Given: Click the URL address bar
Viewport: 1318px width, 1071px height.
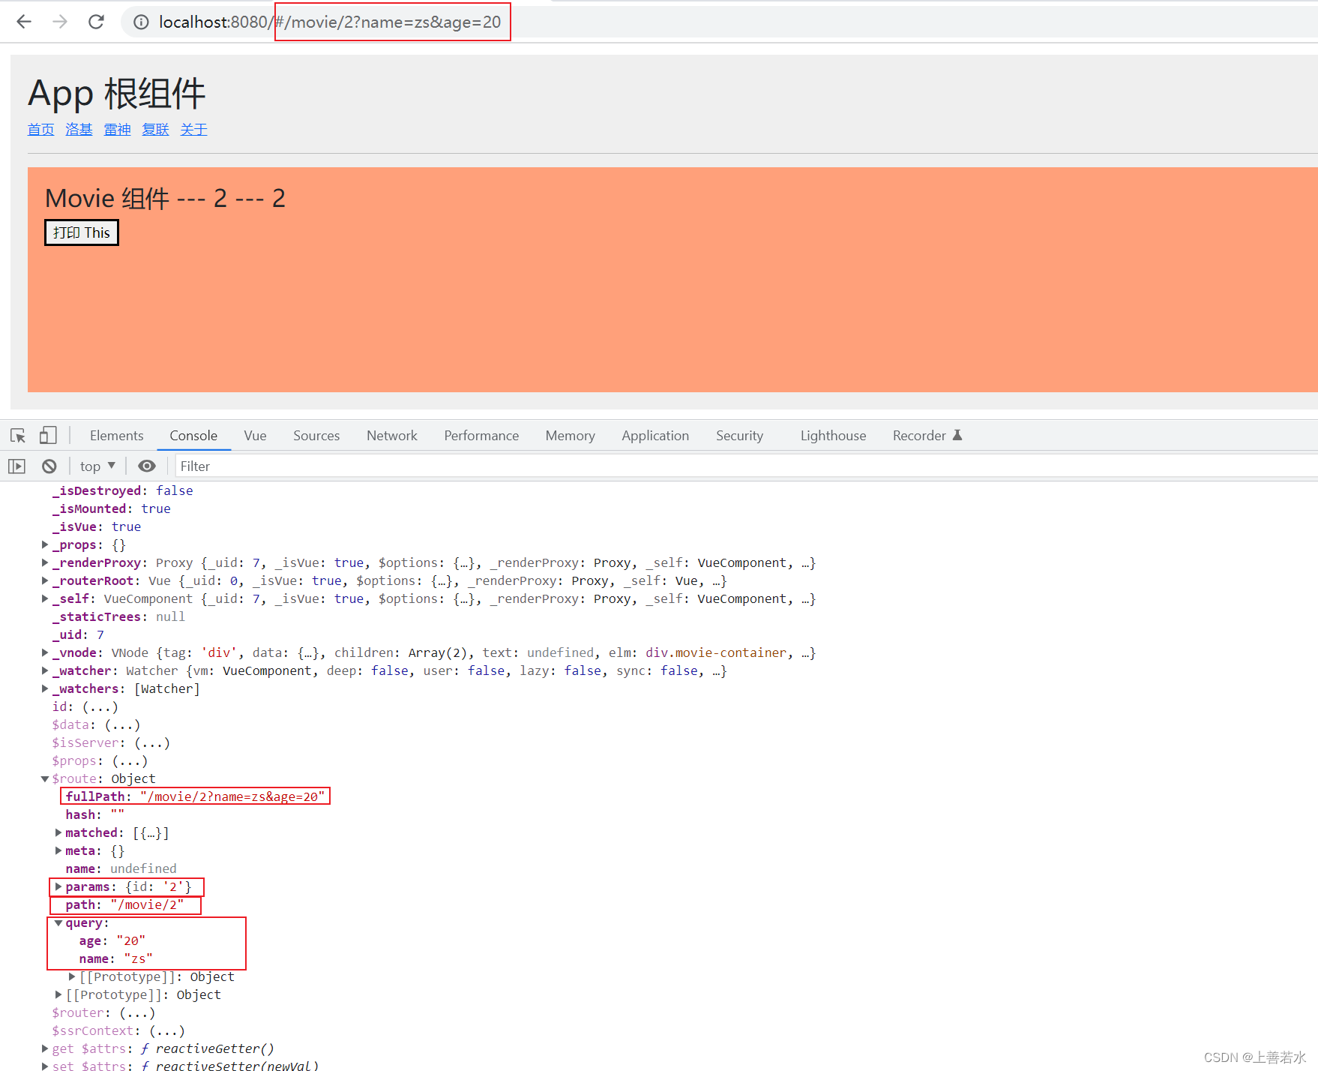Looking at the screenshot, I should point(720,22).
